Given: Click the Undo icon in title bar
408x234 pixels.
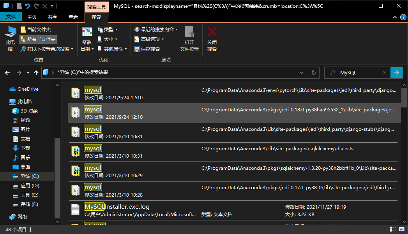Looking at the screenshot, I should 27,6.
